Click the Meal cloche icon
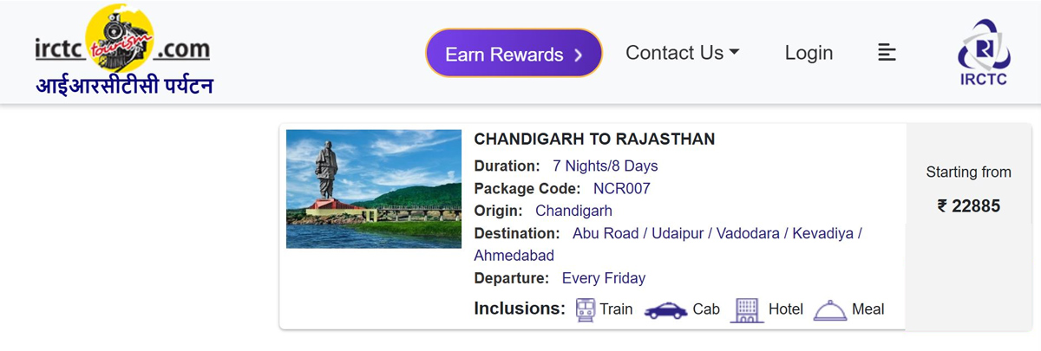The height and width of the screenshot is (351, 1041). (x=829, y=310)
